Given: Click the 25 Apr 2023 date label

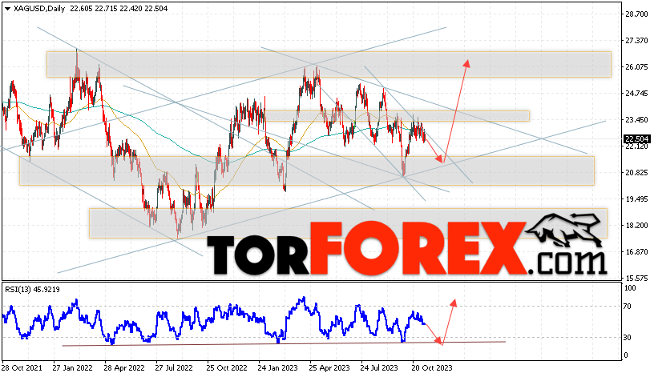Looking at the screenshot, I should point(329,368).
